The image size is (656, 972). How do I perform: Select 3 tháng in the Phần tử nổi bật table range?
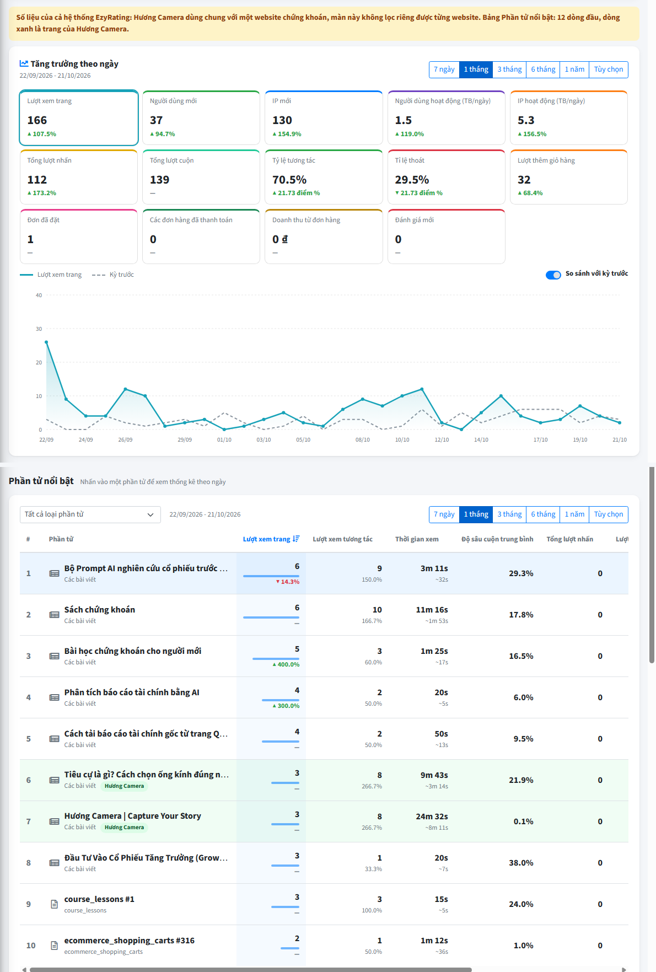509,514
